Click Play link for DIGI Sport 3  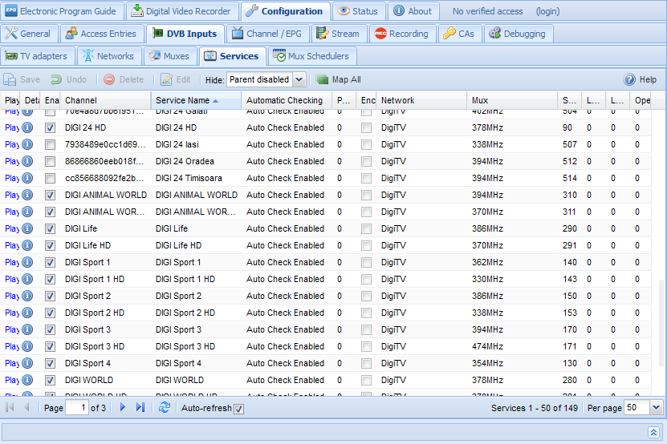pyautogui.click(x=12, y=329)
